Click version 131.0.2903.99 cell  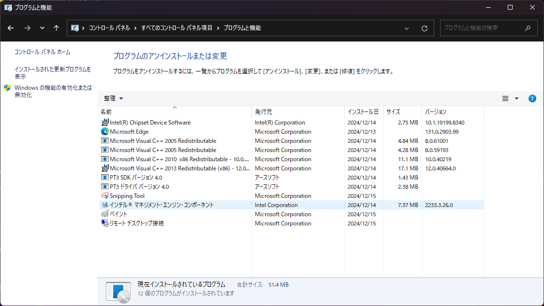coord(441,132)
